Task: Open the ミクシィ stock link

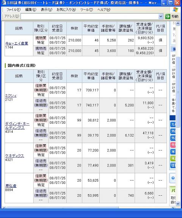Action: point(11,96)
